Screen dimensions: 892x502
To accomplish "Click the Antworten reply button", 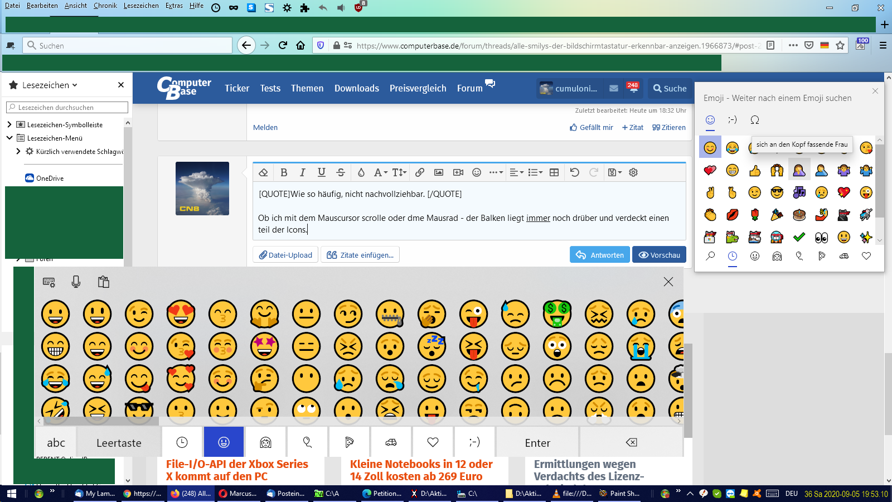I will pos(600,255).
